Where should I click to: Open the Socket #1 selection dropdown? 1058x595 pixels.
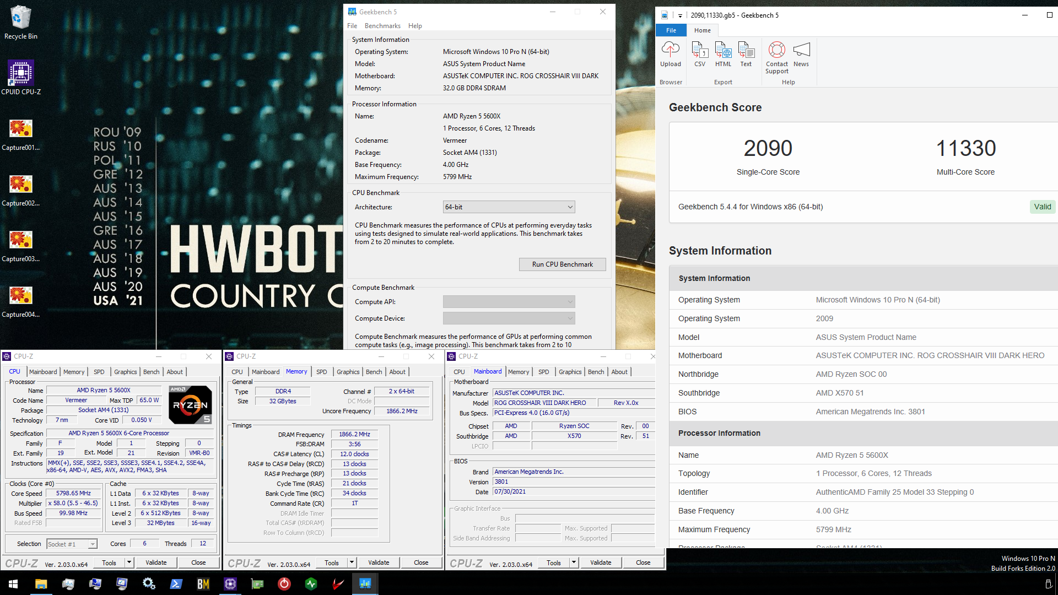[x=72, y=544]
